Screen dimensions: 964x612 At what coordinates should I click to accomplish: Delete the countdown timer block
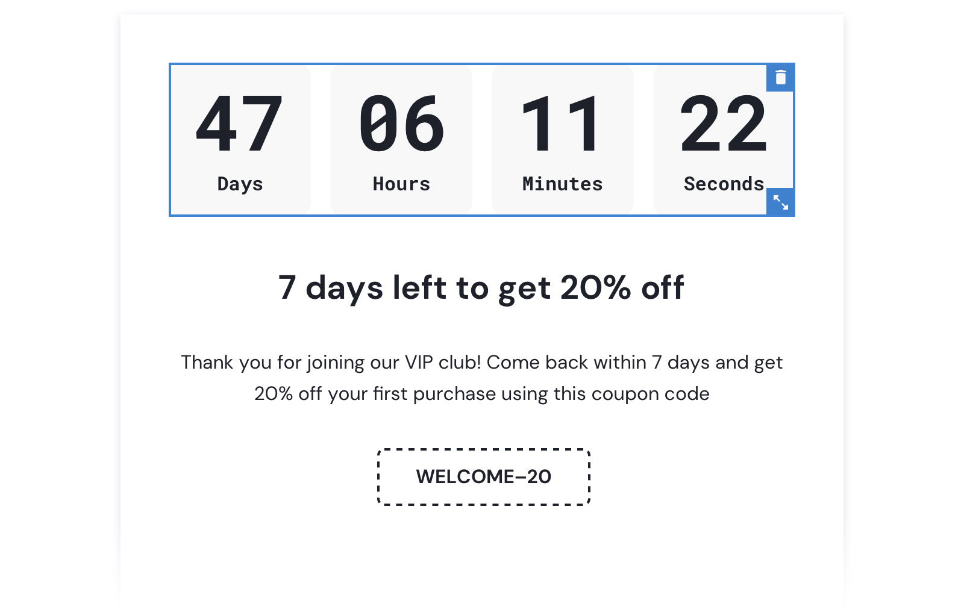pos(781,77)
